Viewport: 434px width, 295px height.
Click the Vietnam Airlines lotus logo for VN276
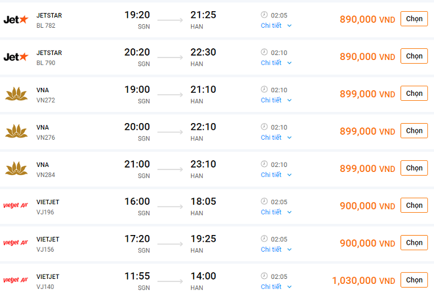point(16,131)
